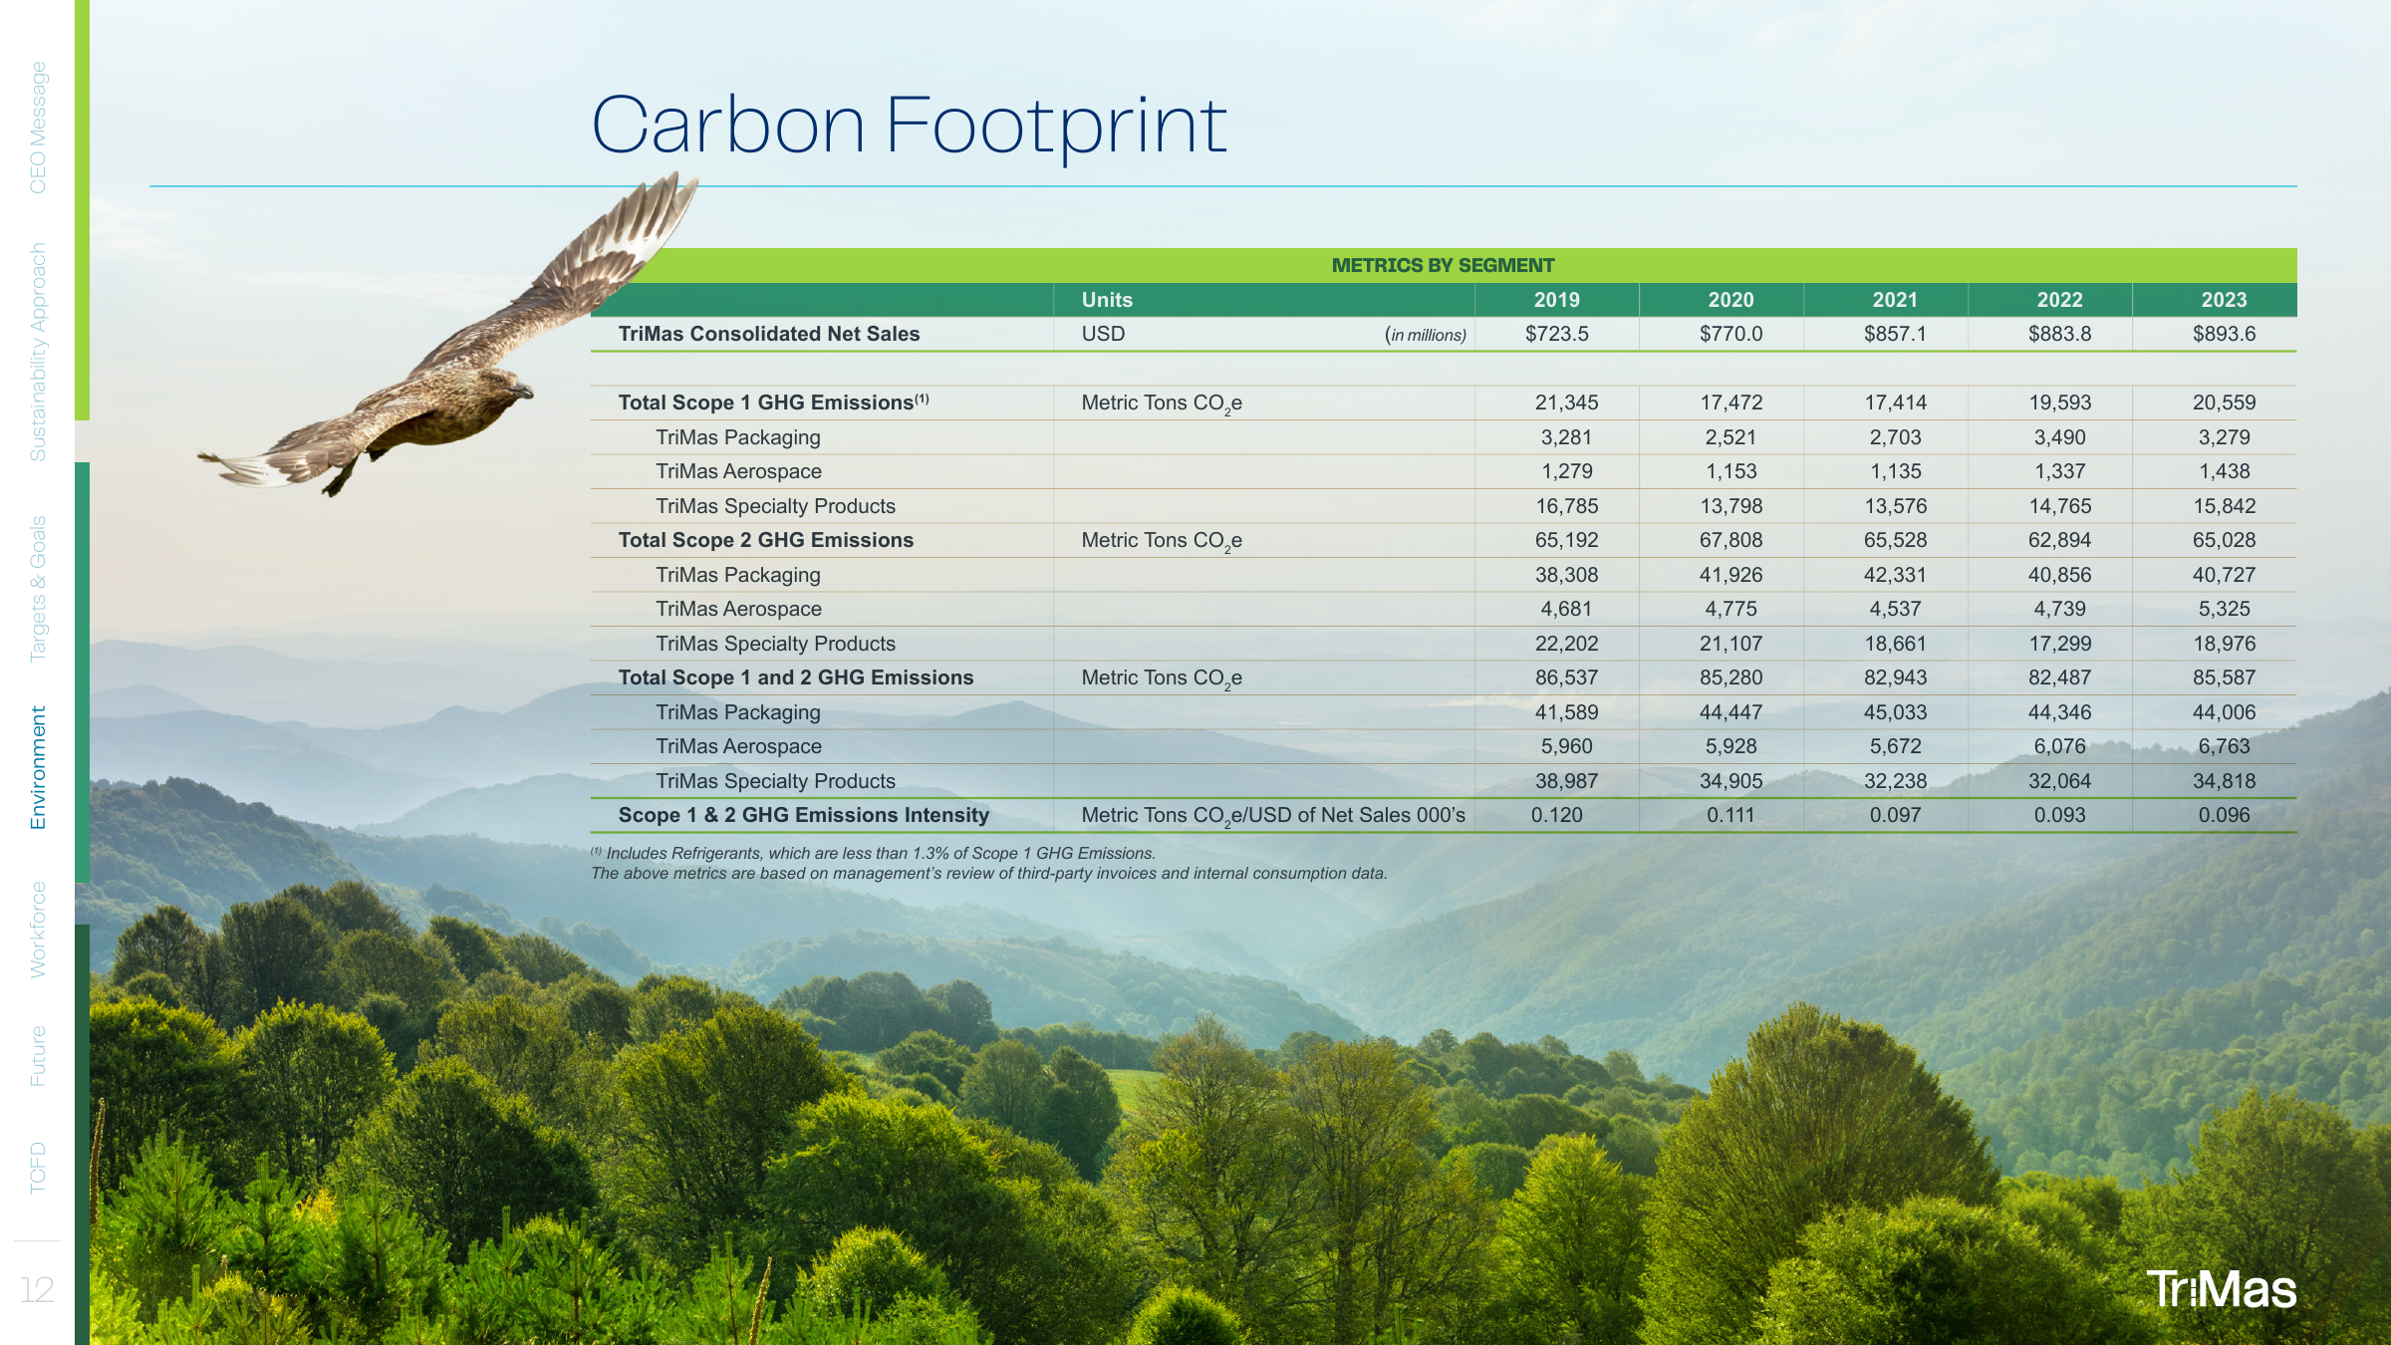
Task: Select the 2019 column header
Action: [1556, 300]
